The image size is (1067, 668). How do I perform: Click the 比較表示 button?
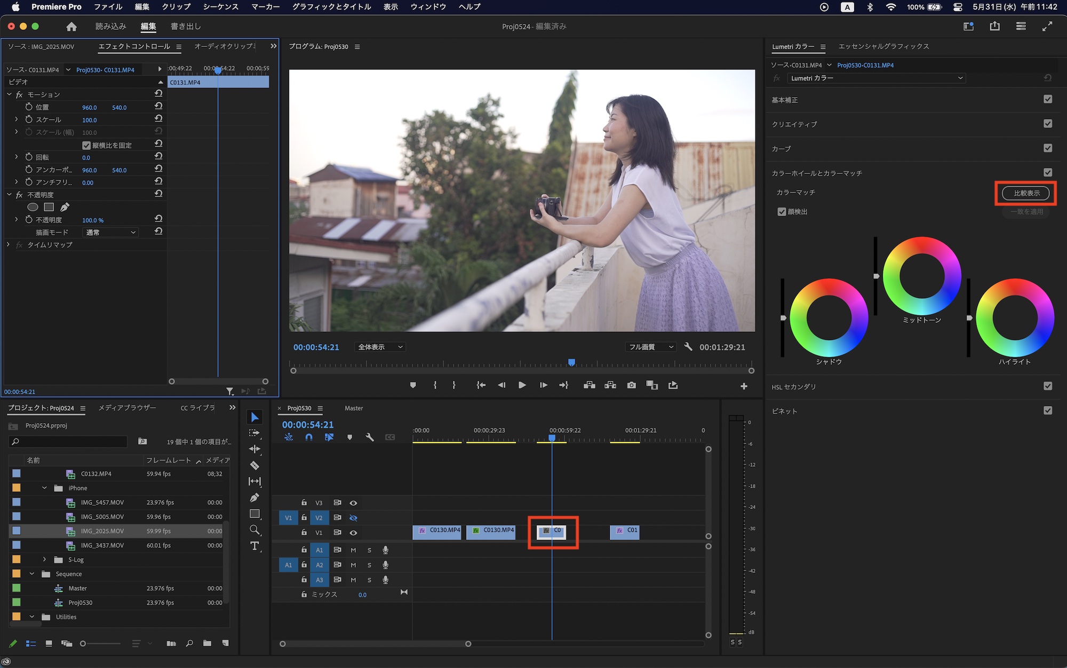click(x=1025, y=193)
